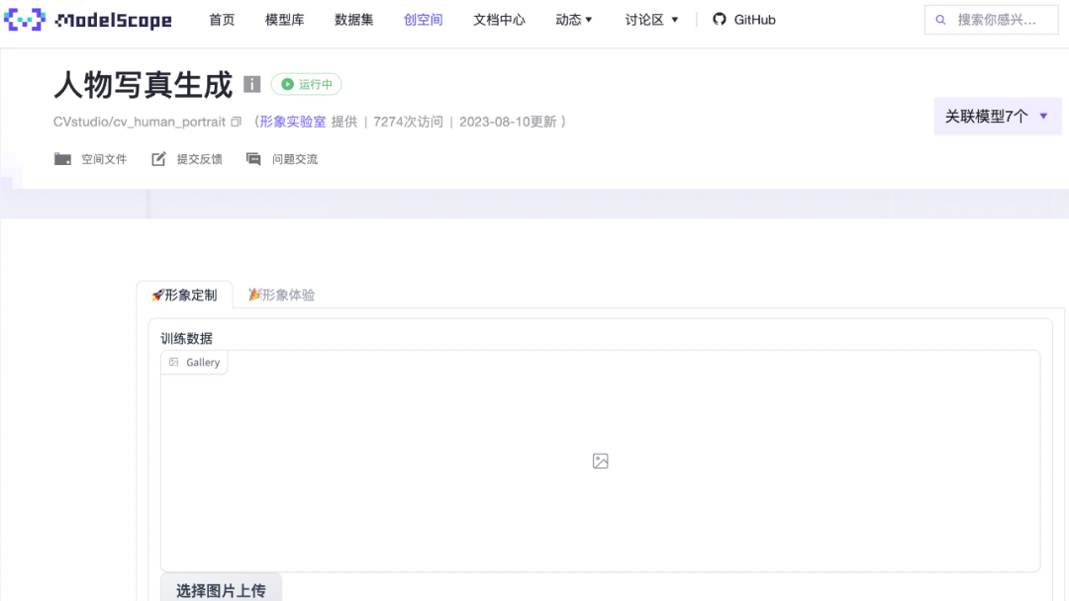Select the 形象定制 tab
The image size is (1069, 601).
click(x=185, y=294)
